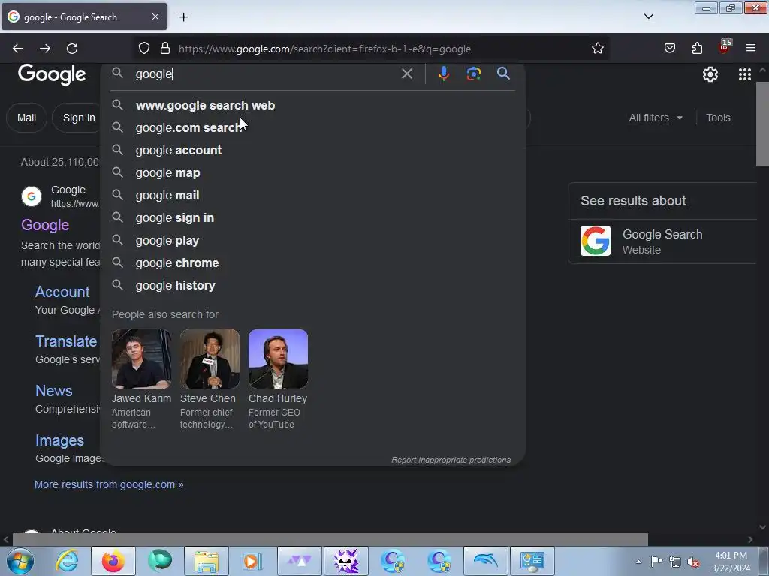Open the Chad Hurley thumbnail
The height and width of the screenshot is (576, 769).
pyautogui.click(x=278, y=358)
